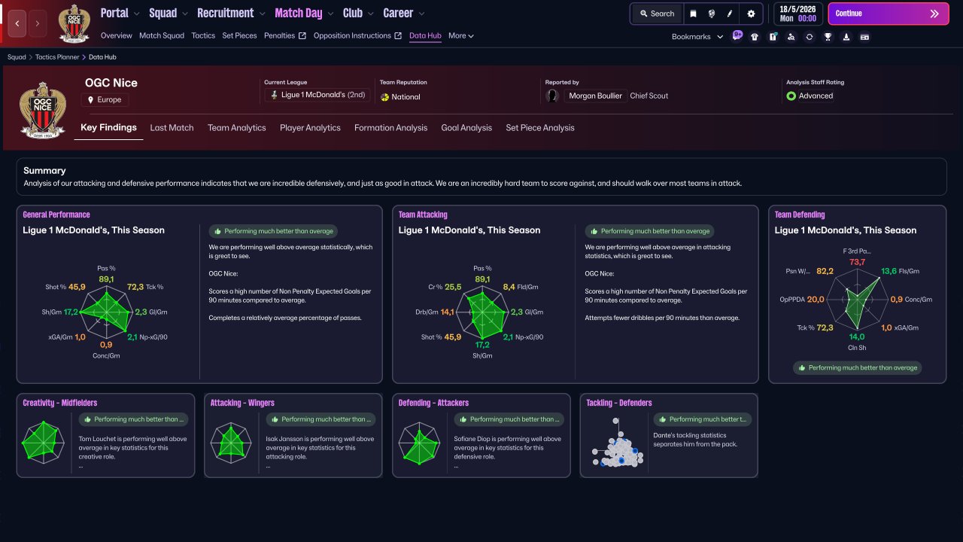Open the 9+ messages inbox icon
The image size is (963, 542).
(737, 35)
